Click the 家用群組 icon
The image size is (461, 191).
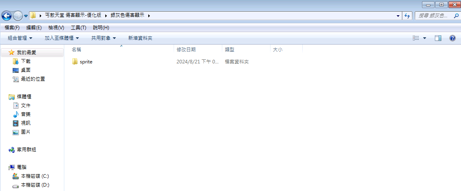pyautogui.click(x=12, y=150)
